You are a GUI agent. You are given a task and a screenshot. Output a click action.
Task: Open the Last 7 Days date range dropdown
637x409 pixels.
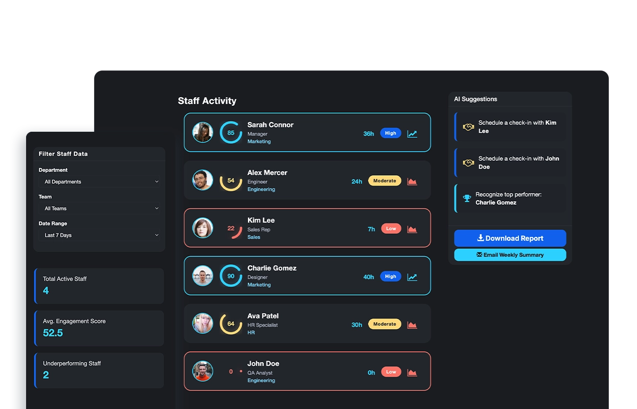coord(100,235)
